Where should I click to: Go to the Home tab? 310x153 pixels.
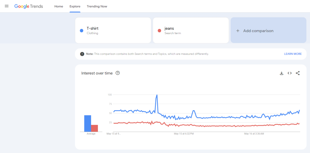coord(59,6)
